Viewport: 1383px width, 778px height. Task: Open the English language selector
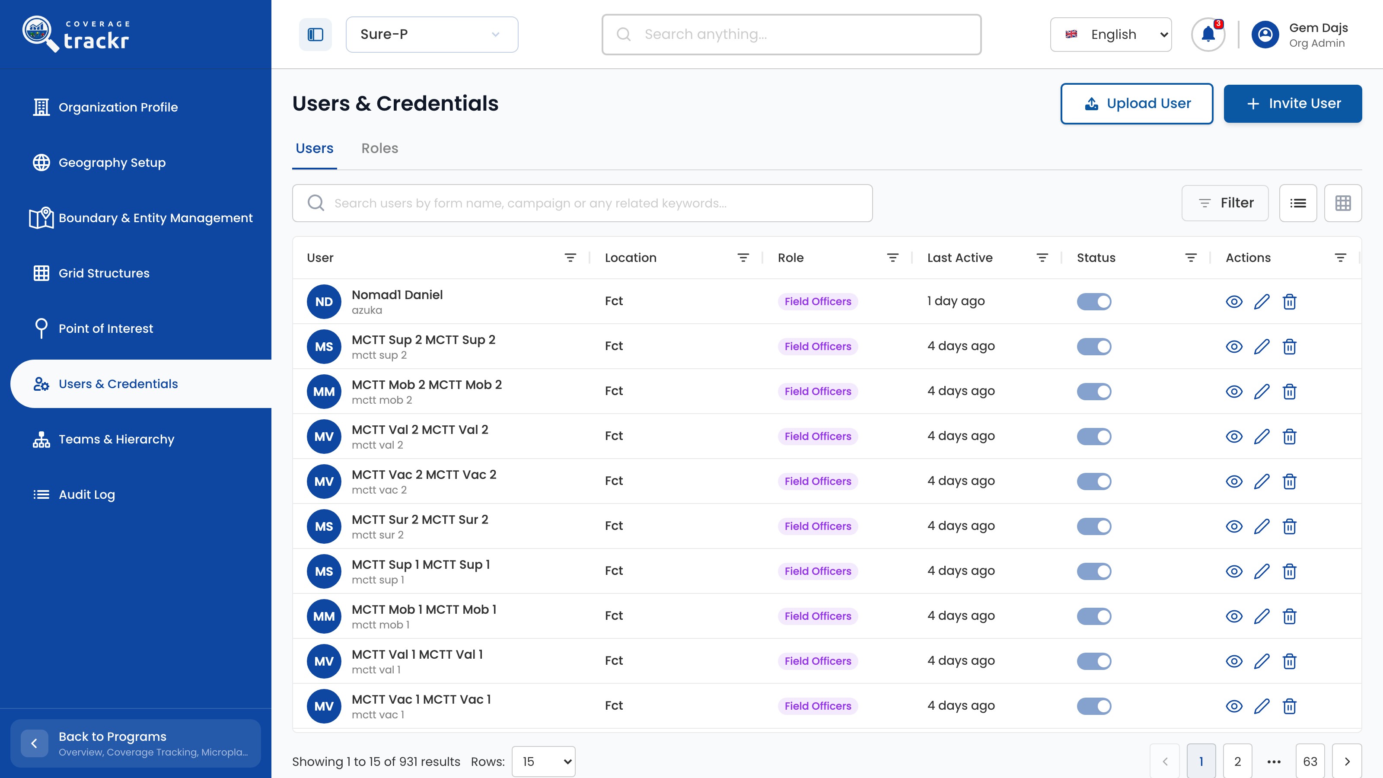[x=1110, y=35]
